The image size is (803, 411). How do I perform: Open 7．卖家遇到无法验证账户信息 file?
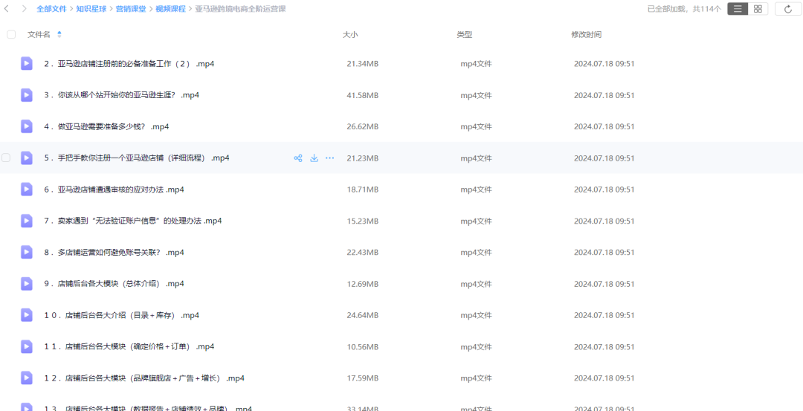133,221
